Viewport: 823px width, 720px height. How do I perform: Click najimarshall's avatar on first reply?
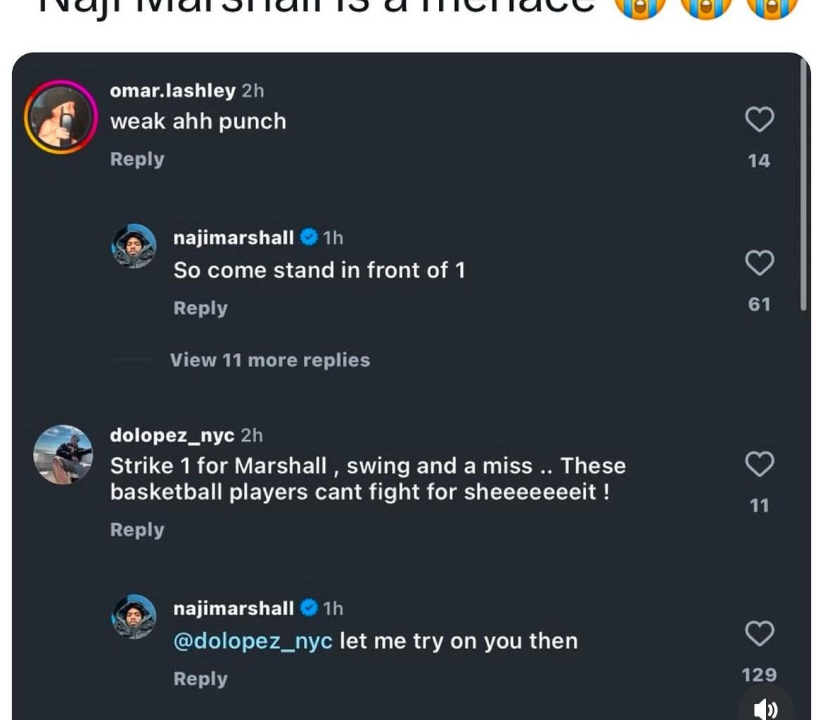pos(134,246)
